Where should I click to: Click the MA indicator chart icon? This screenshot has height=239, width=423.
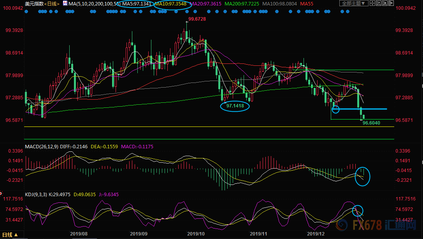(x=65, y=4)
